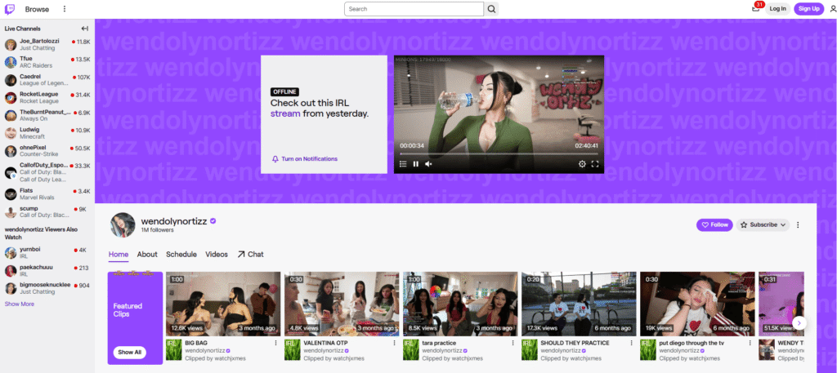Click Show All featured clips

130,353
